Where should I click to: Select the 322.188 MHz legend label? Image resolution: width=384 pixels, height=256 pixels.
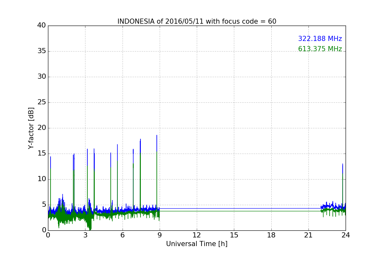[x=320, y=39]
